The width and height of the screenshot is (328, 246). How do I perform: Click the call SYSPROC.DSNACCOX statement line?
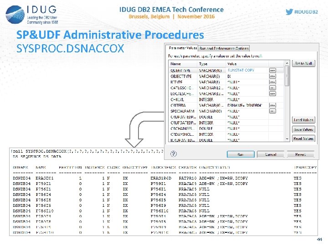click(87, 151)
